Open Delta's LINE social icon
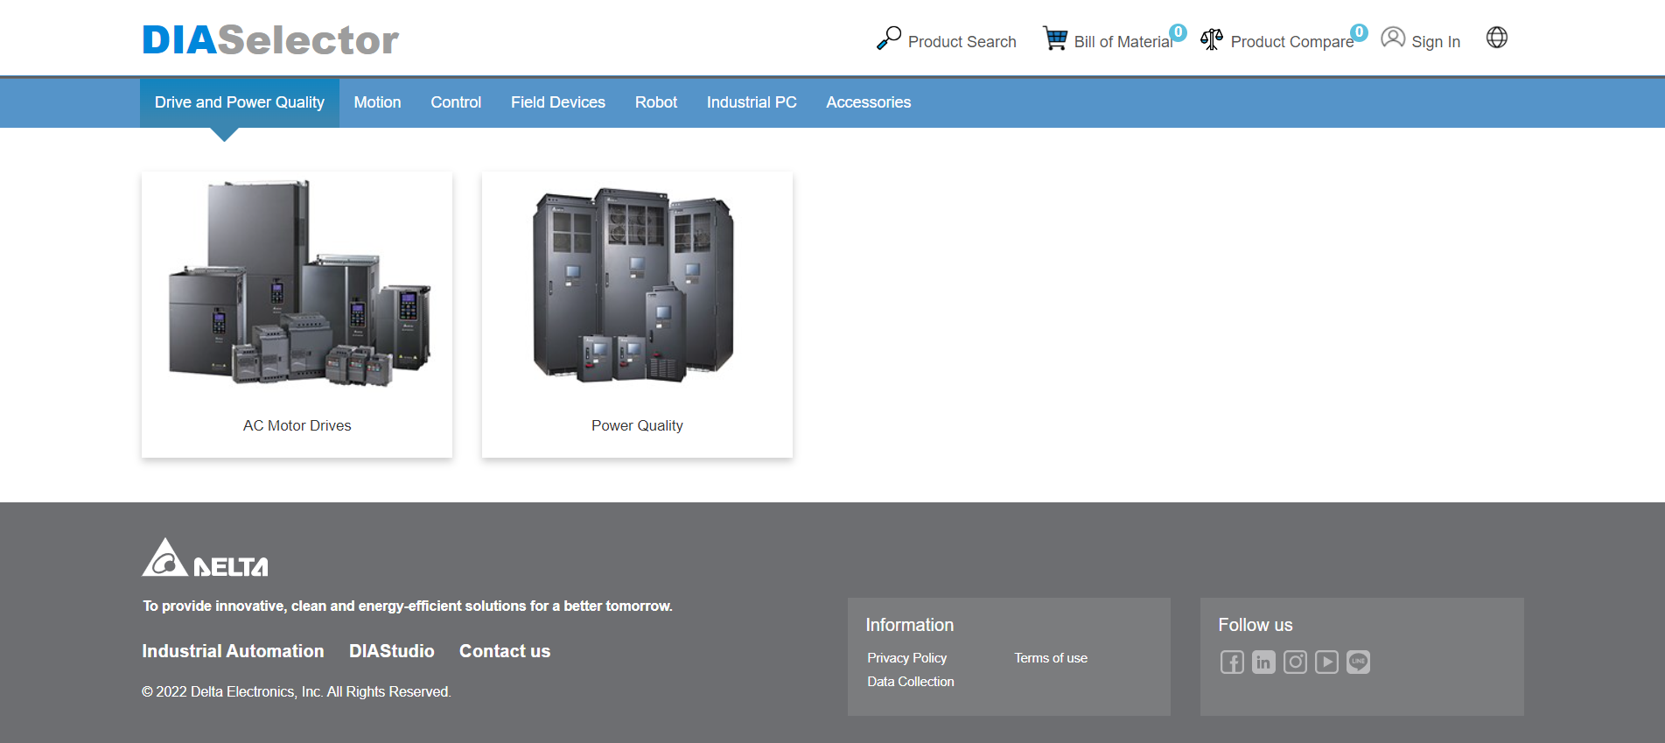 pos(1358,662)
